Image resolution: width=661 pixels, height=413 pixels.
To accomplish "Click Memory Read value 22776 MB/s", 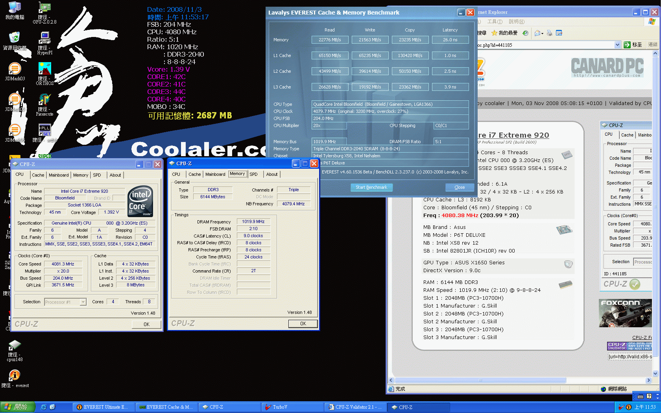I will (x=330, y=40).
